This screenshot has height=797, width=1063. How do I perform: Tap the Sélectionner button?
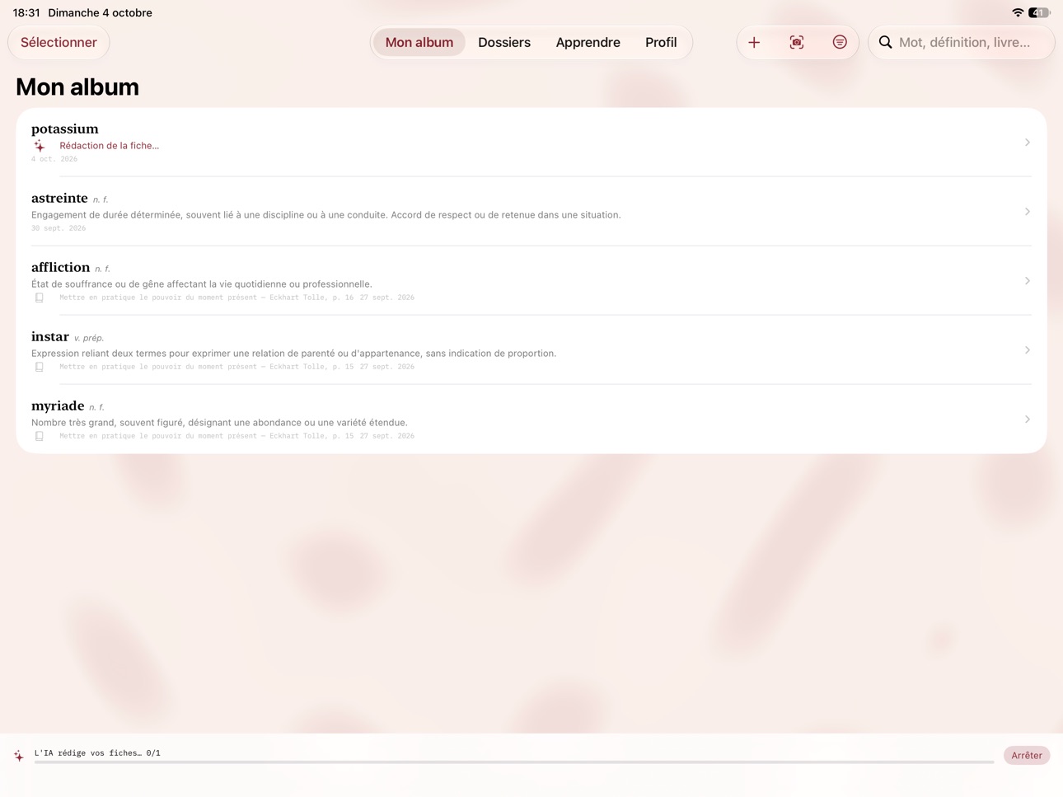point(59,42)
